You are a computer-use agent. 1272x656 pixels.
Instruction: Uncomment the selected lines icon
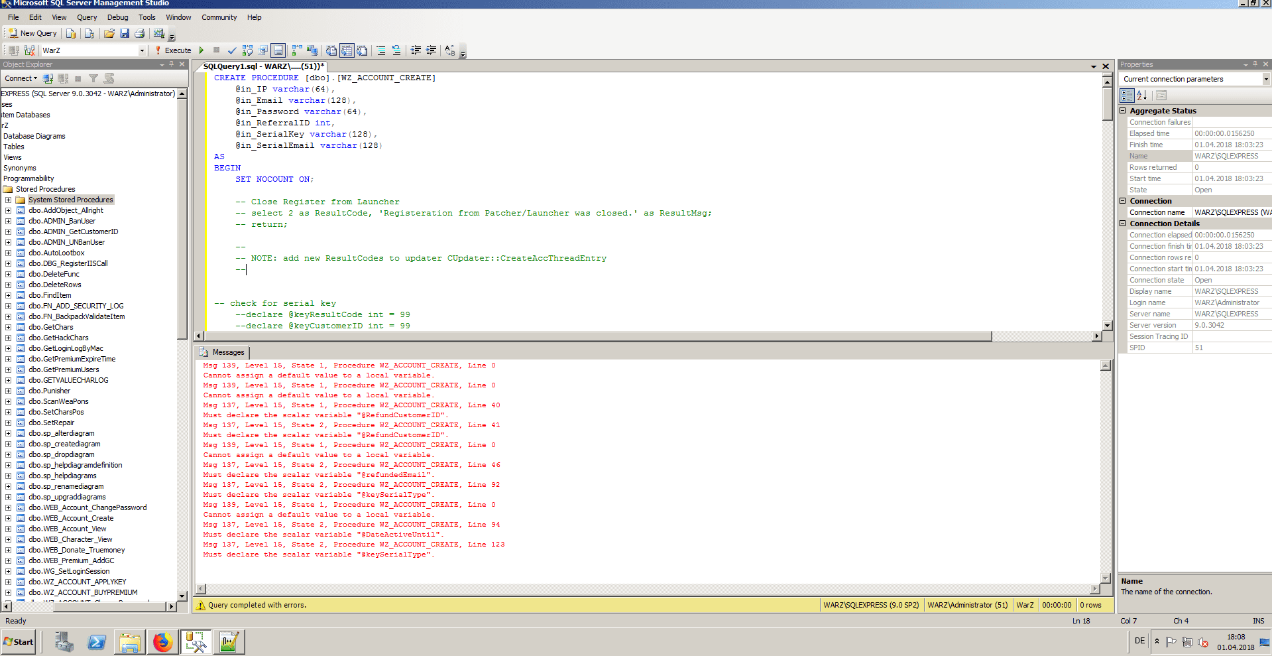(x=396, y=50)
